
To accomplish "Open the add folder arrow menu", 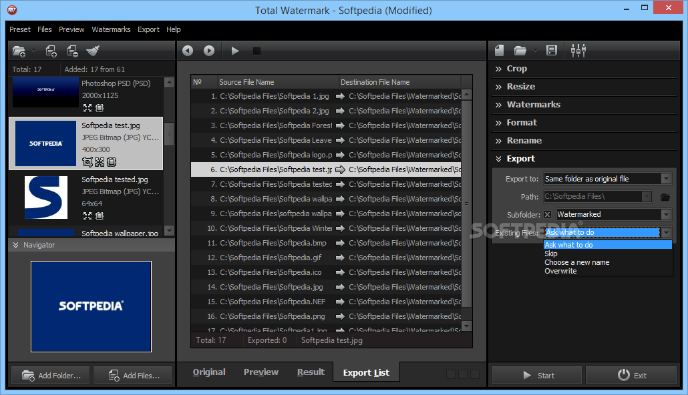I will (x=34, y=51).
